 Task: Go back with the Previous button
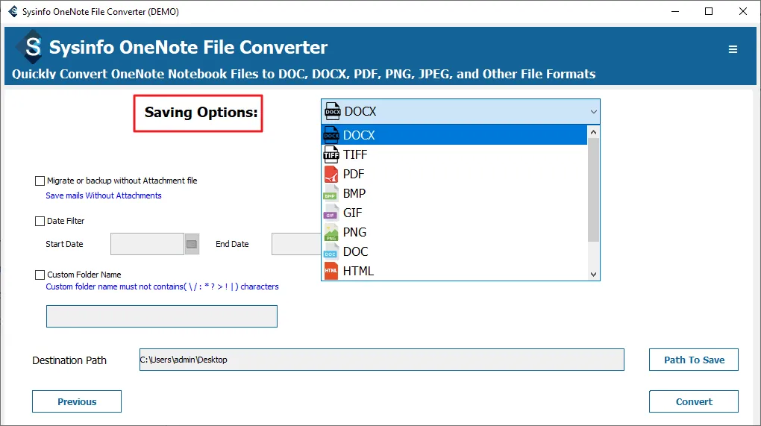pos(77,401)
